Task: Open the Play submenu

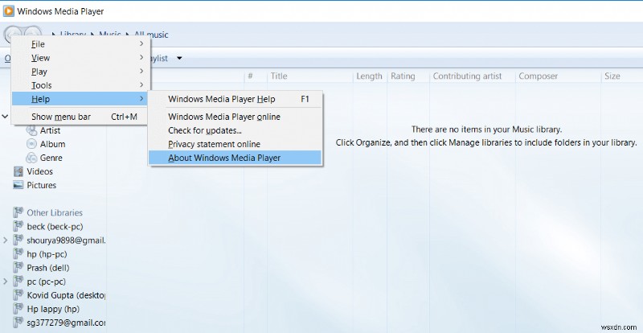Action: tap(80, 72)
